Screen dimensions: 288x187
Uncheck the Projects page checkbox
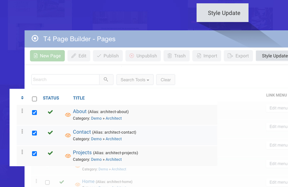(x=34, y=154)
